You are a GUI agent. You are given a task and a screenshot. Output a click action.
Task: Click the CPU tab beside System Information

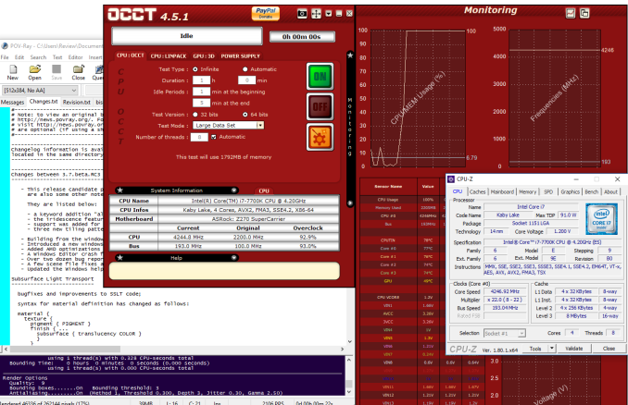pos(264,190)
